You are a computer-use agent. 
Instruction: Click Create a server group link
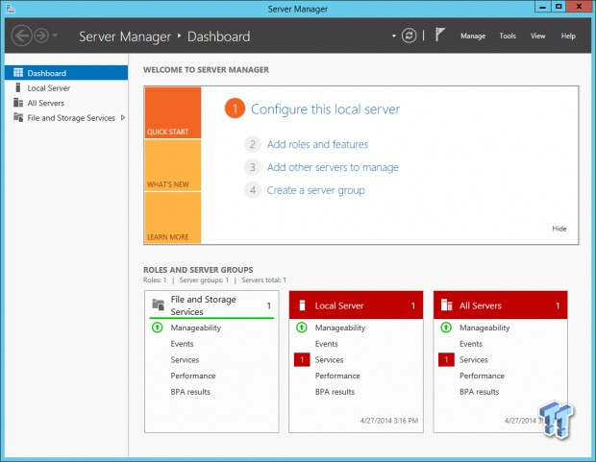point(316,190)
